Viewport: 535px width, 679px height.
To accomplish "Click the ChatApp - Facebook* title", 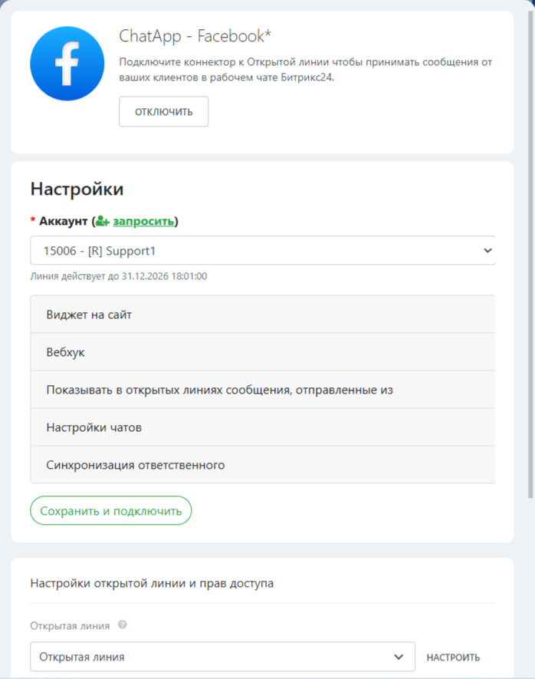I will pos(195,36).
